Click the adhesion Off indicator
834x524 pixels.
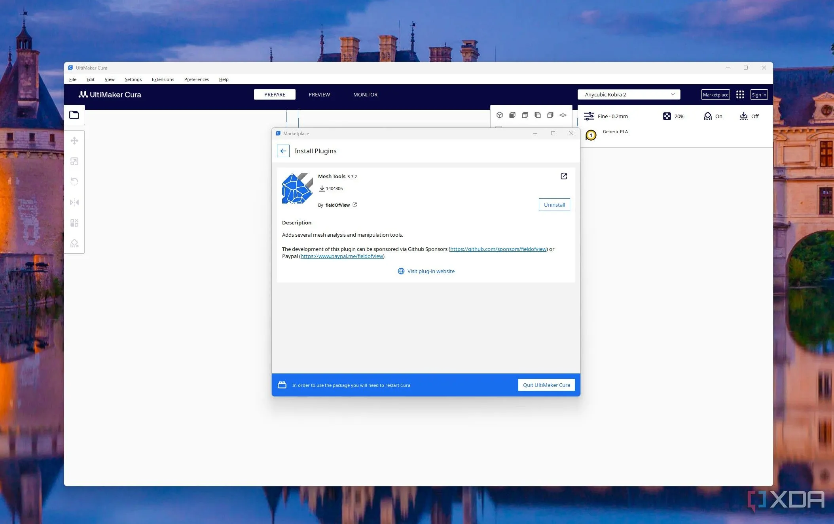coord(749,116)
